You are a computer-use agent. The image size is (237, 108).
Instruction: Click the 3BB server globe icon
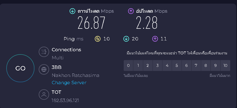click(x=44, y=69)
